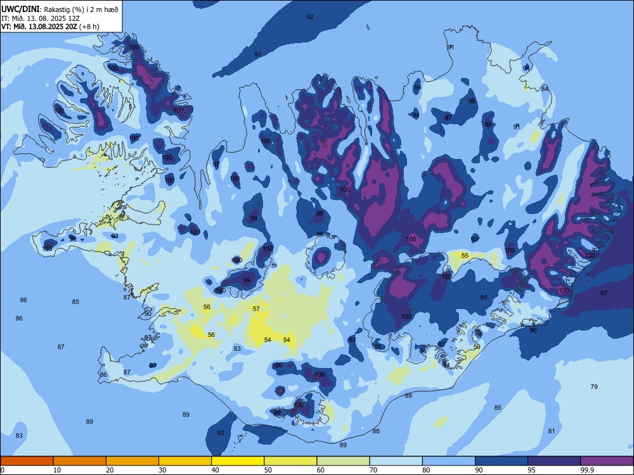Click the legend tick label "40"
The width and height of the screenshot is (634, 475).
point(215,470)
